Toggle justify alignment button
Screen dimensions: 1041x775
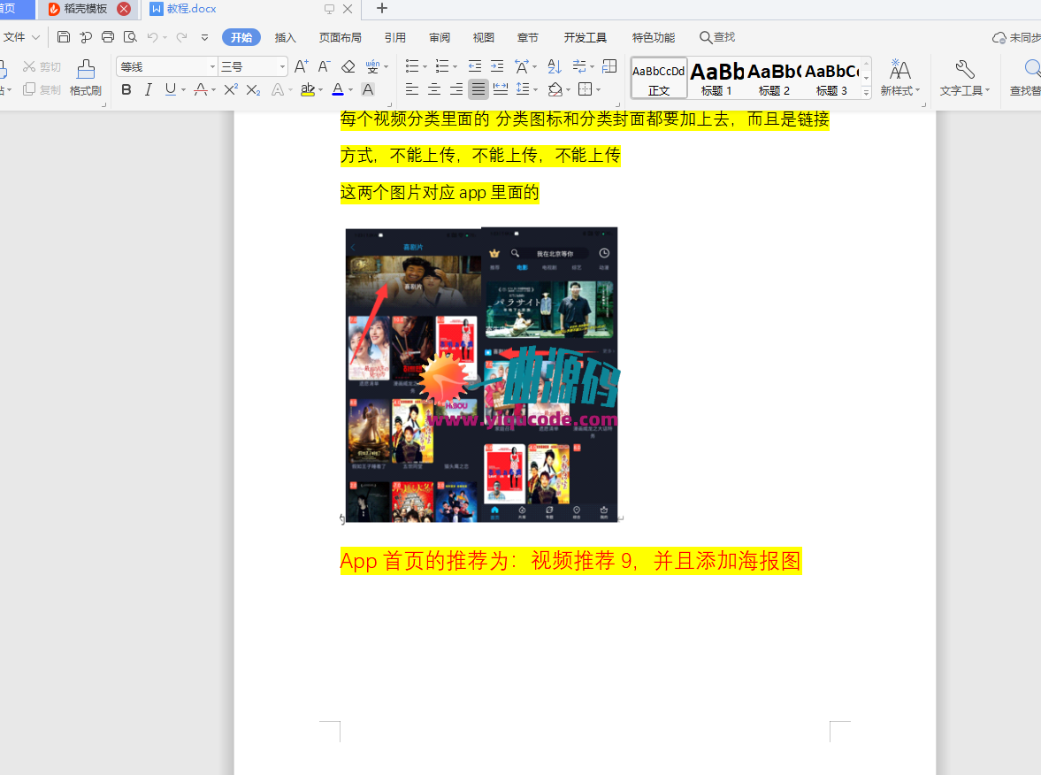coord(478,89)
